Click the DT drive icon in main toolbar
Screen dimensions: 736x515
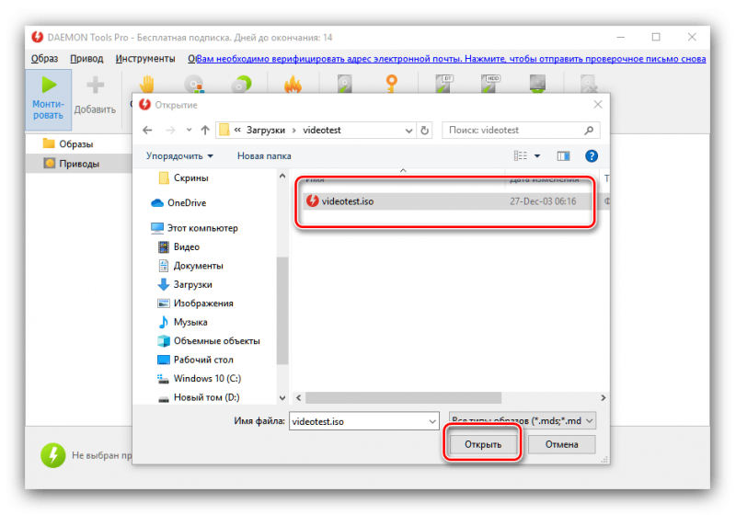pos(443,84)
